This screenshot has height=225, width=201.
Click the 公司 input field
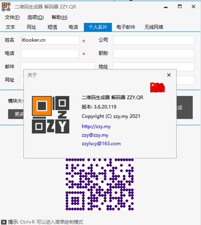coord(154,40)
